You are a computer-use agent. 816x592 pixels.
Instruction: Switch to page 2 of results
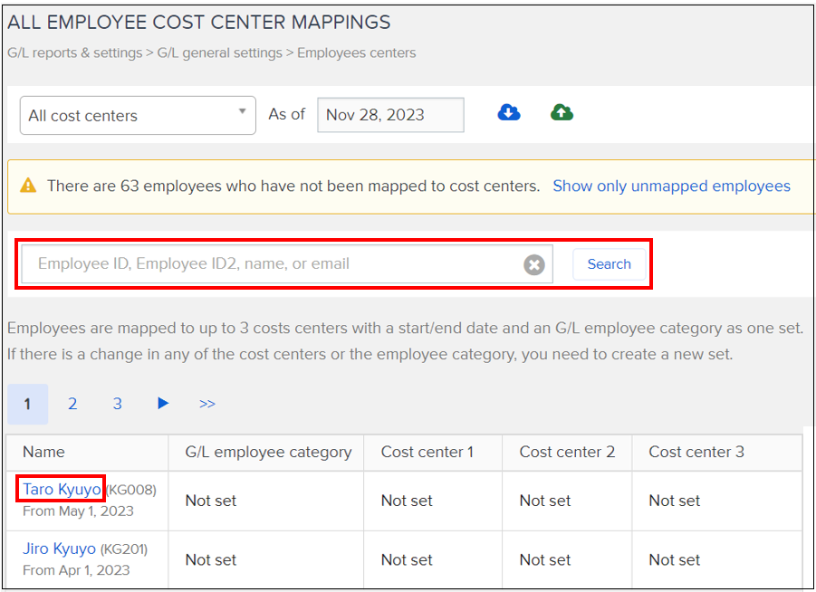[72, 404]
